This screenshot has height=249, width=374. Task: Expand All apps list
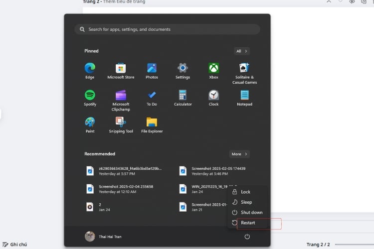pyautogui.click(x=242, y=51)
